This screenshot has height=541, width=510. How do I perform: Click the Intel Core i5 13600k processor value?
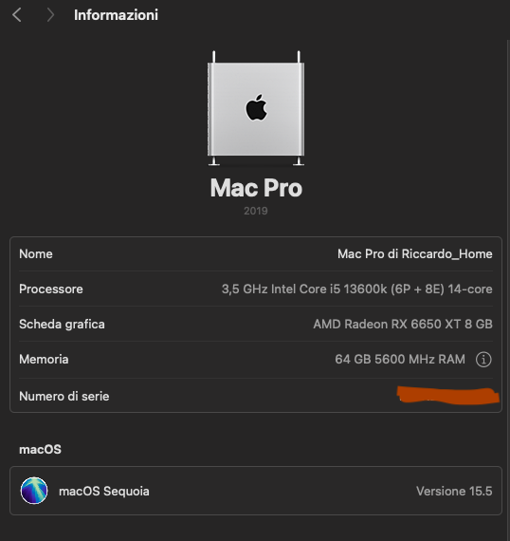pos(356,289)
